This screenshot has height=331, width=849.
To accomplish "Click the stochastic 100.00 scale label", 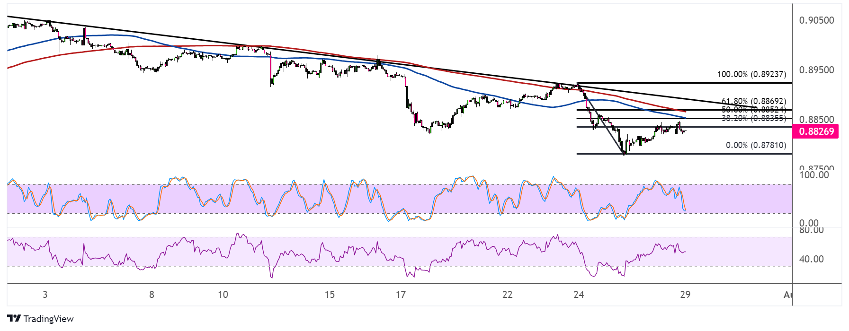I will point(814,175).
